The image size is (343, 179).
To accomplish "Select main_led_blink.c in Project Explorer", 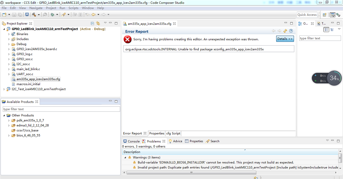I will [28, 69].
